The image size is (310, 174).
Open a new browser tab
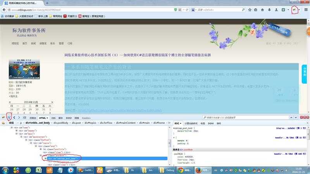point(47,3)
